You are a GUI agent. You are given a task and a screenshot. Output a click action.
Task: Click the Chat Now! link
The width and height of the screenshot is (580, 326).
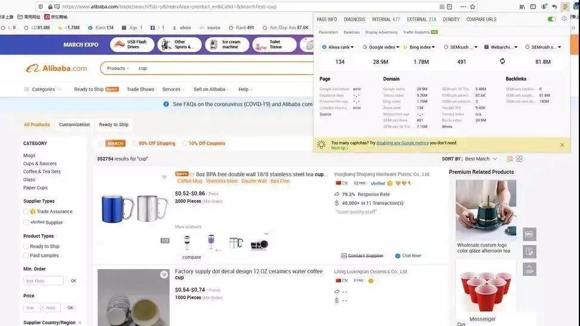[x=408, y=256]
